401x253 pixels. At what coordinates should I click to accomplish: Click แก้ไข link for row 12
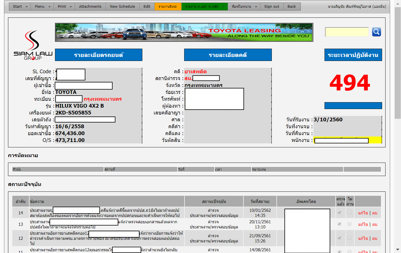click(363, 238)
